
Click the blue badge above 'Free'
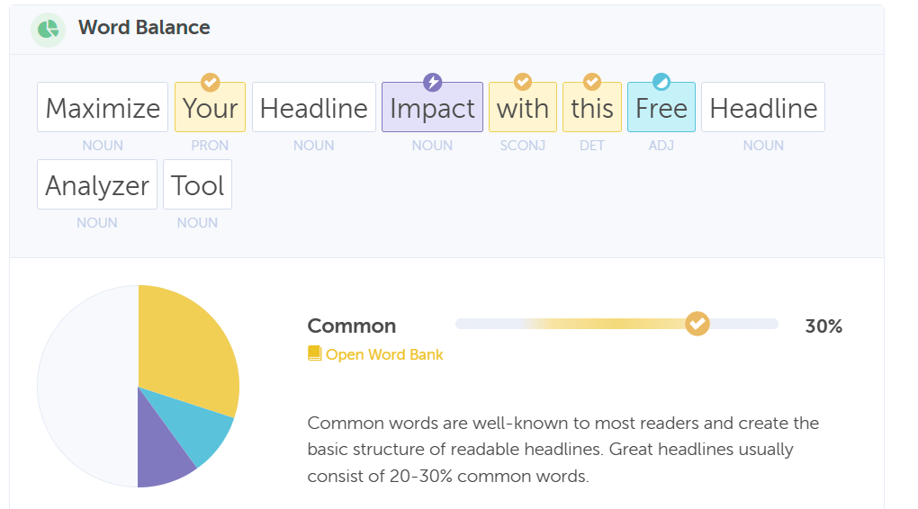pos(661,83)
